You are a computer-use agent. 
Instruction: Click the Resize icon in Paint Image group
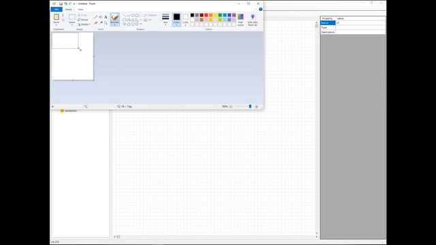pyautogui.click(x=79, y=20)
